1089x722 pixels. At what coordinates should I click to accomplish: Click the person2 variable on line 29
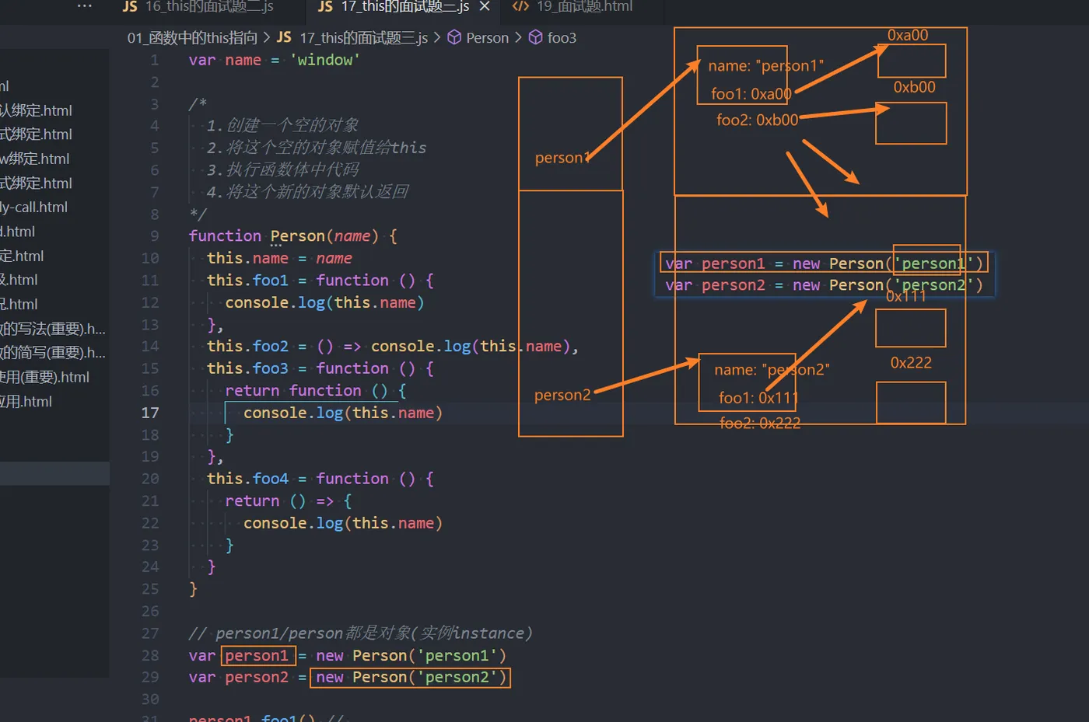257,678
